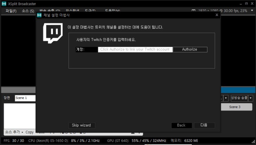Maximize the XSplit Broadcaster window

(x=246, y=3)
